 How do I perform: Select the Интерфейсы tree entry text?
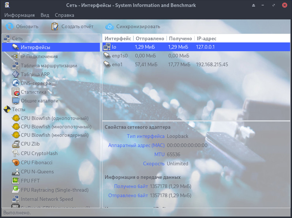pos(35,47)
